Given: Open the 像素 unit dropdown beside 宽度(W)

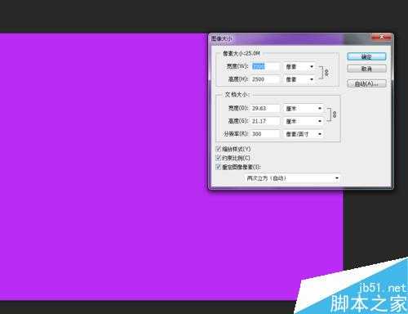Looking at the screenshot, I should click(x=299, y=66).
